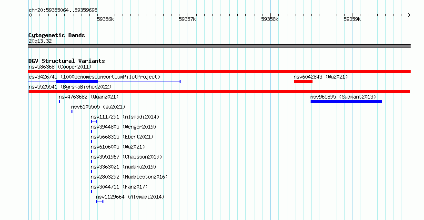The image size is (424, 220).
Task: Open the nsv4763682 (Quan2021) label
Action: pyautogui.click(x=89, y=97)
